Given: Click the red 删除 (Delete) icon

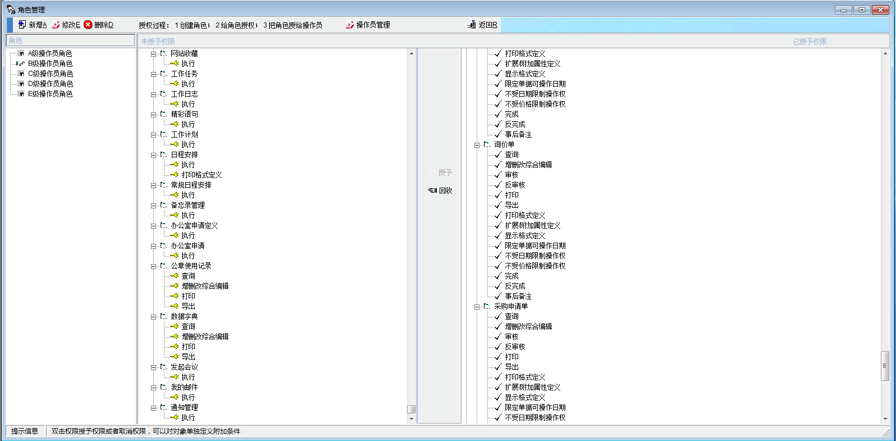Looking at the screenshot, I should tap(88, 25).
